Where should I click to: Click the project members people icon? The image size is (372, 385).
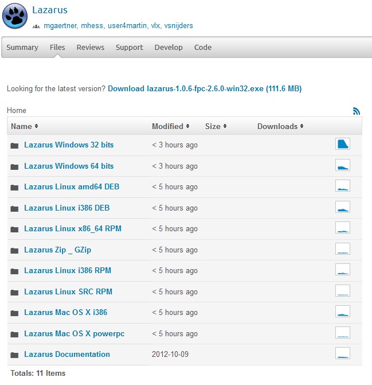tap(36, 26)
